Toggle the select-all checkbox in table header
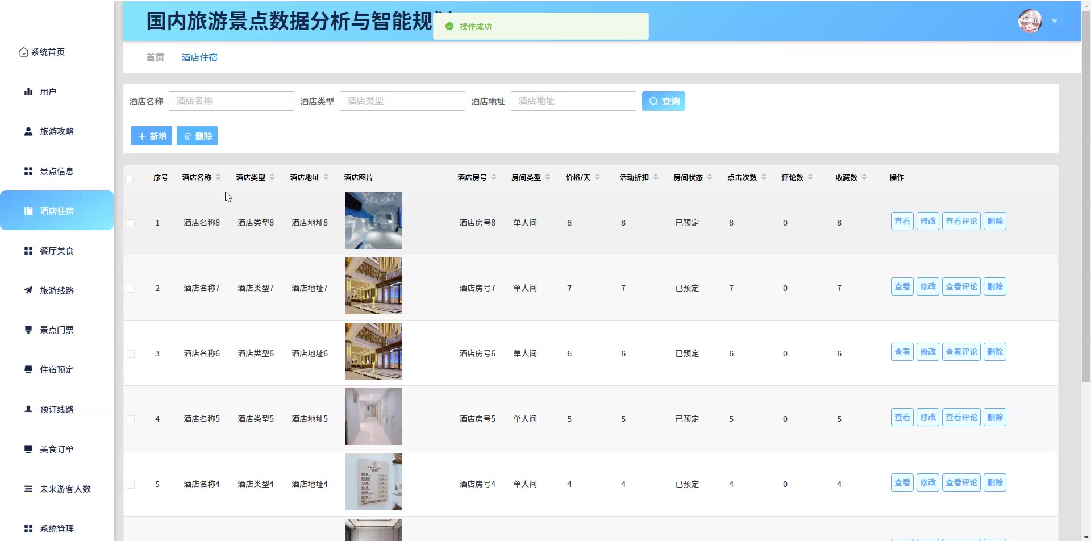1091x541 pixels. [130, 178]
